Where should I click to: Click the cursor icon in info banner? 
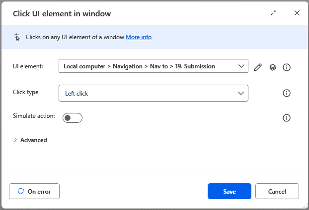pos(17,37)
